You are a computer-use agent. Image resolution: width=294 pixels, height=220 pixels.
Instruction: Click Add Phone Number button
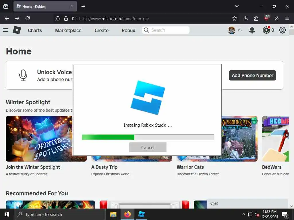tap(252, 75)
